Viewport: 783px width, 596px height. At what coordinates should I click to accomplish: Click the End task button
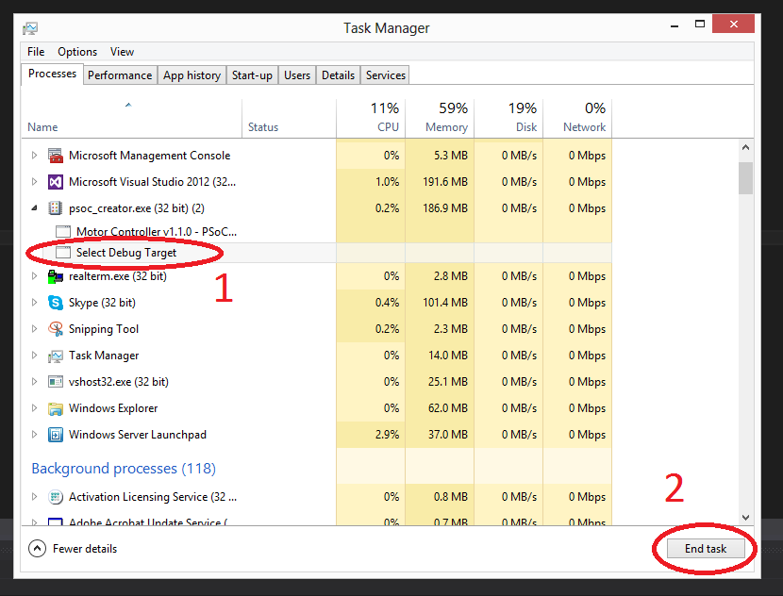[x=705, y=548]
